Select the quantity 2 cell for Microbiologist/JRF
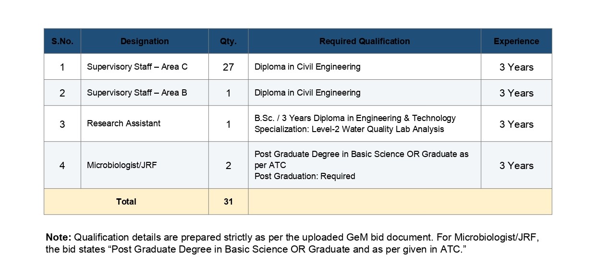The height and width of the screenshot is (279, 596). 228,165
